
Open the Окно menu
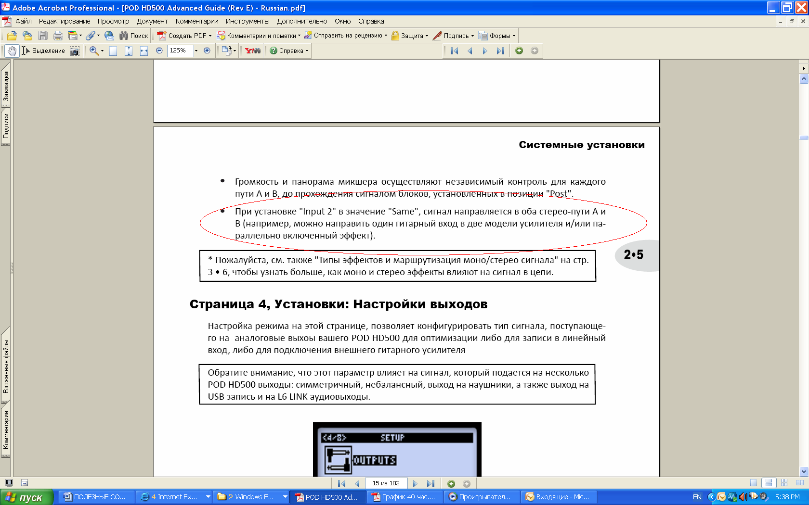342,21
